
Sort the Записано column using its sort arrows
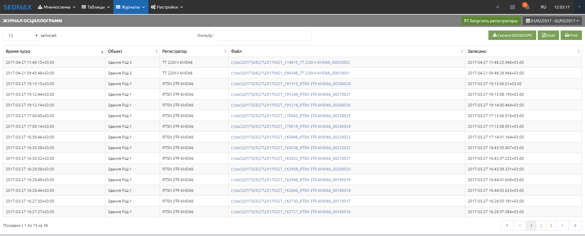click(578, 52)
